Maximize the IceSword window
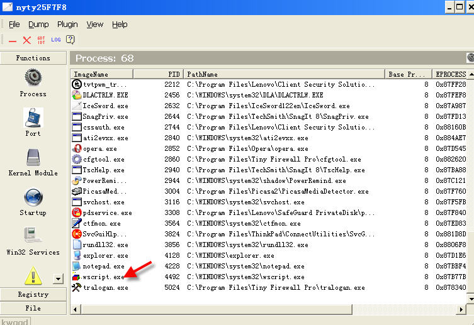The height and width of the screenshot is (325, 474). pos(460,7)
